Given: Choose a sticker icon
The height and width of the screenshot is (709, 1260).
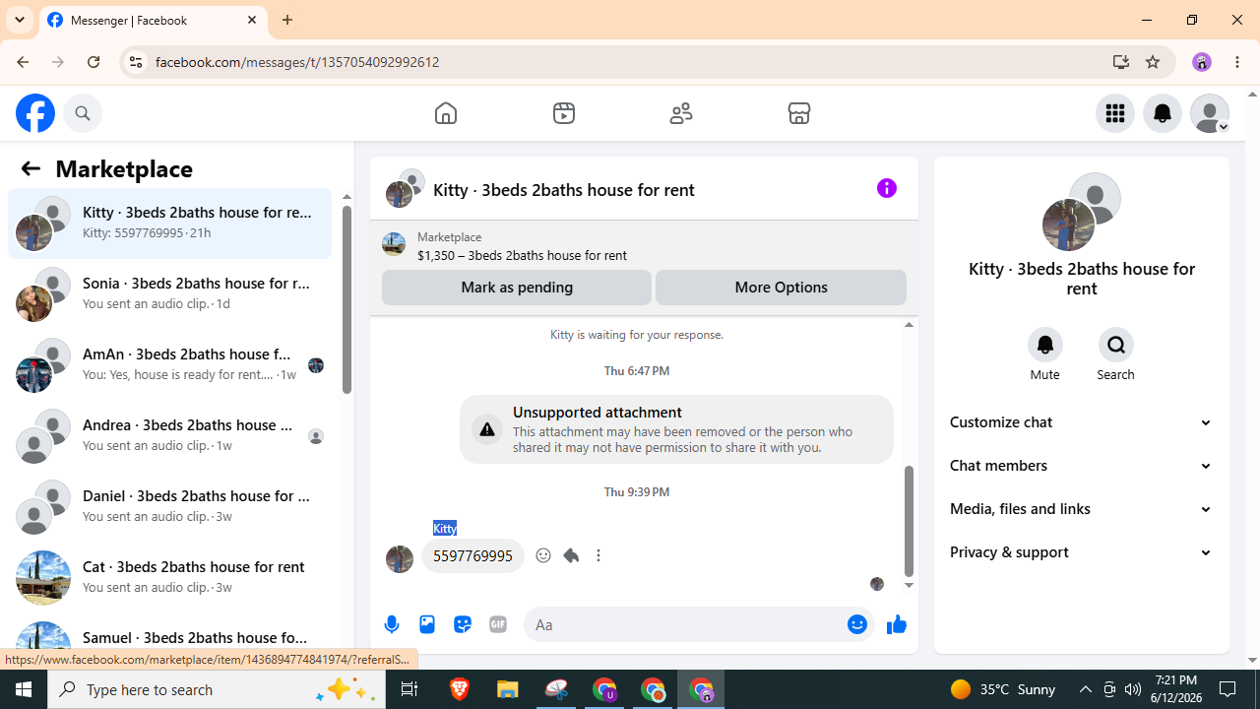Looking at the screenshot, I should tap(463, 624).
